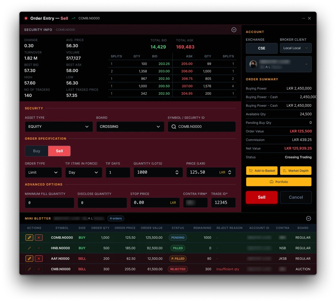336x302 pixels.
Task: Cancel the COMB.N0000 order with X icon
Action: point(39,238)
